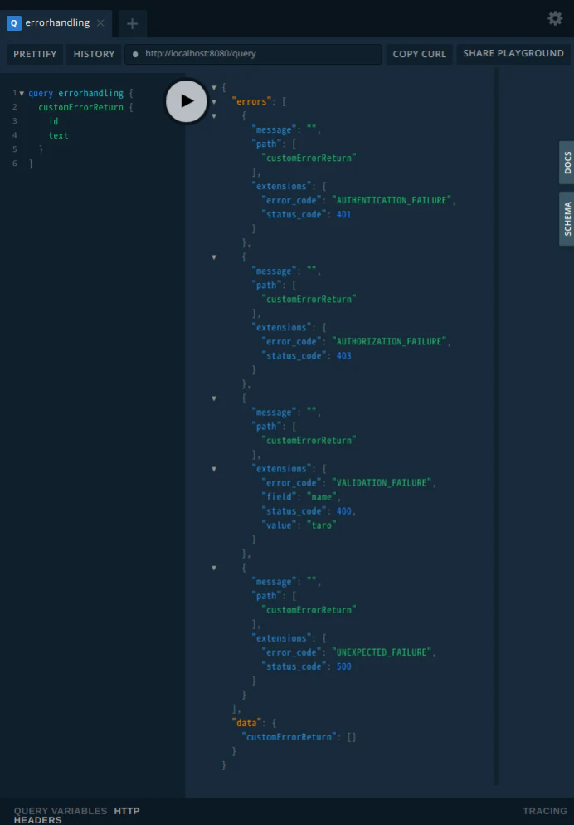Focus the endpoint URL field
Screen dimensions: 574x825
tap(253, 54)
